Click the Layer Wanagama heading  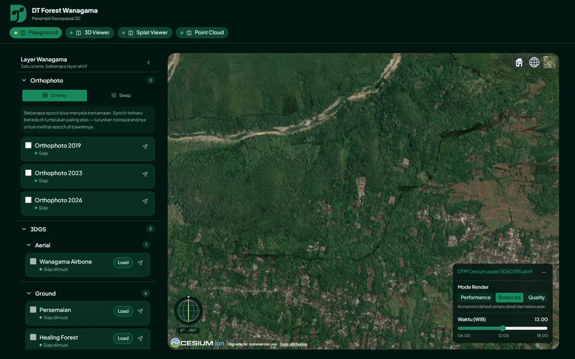point(44,59)
